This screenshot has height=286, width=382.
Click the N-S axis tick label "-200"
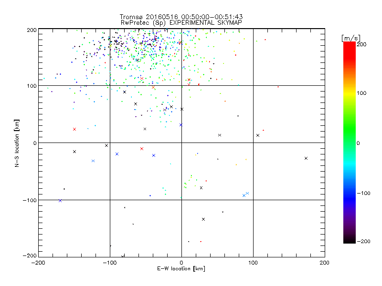(30, 256)
